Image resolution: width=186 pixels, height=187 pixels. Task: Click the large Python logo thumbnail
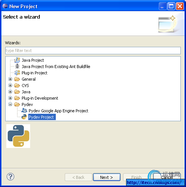coord(18,136)
